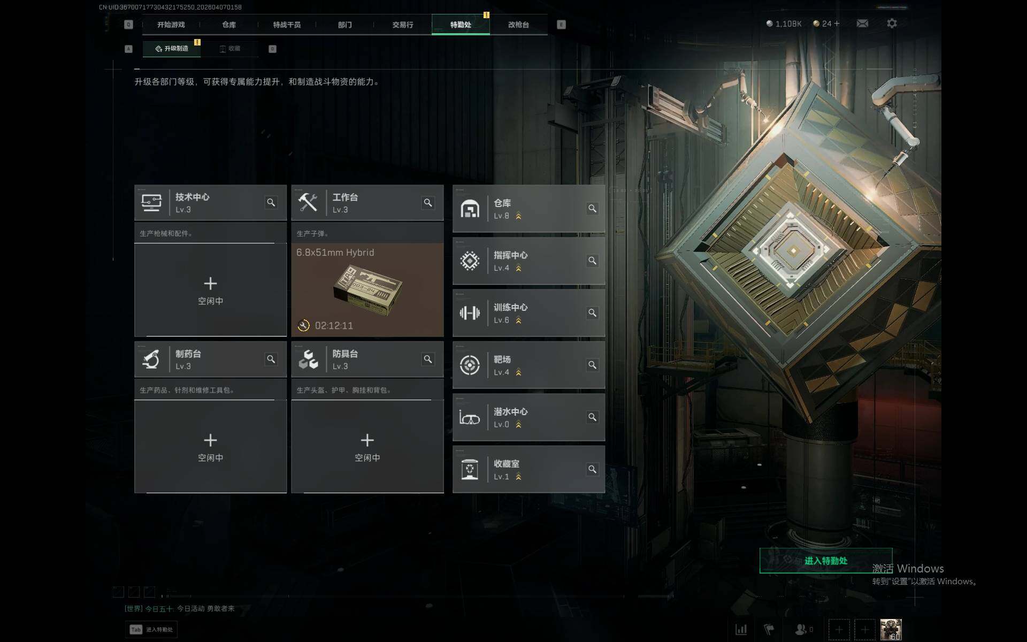
Task: Click the flag icon in bottom bar
Action: click(x=769, y=629)
